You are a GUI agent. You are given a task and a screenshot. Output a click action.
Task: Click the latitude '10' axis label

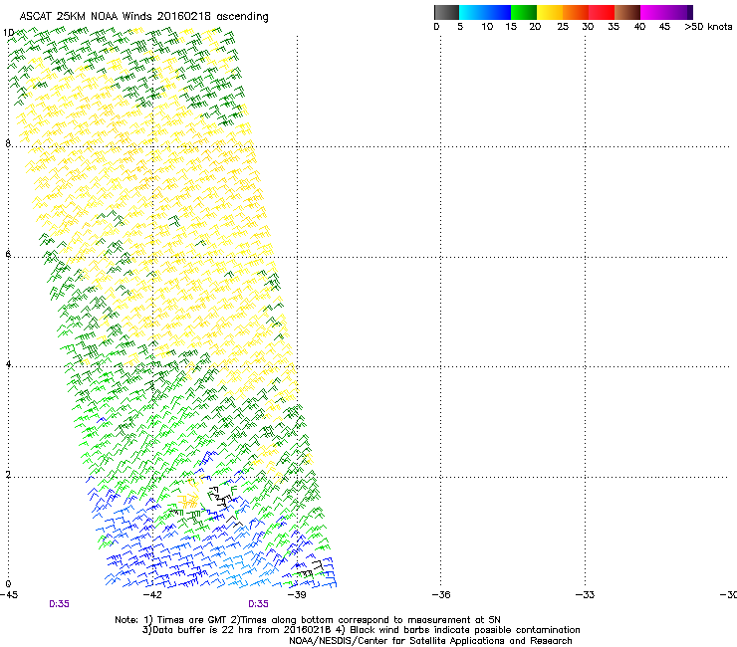pos(8,33)
